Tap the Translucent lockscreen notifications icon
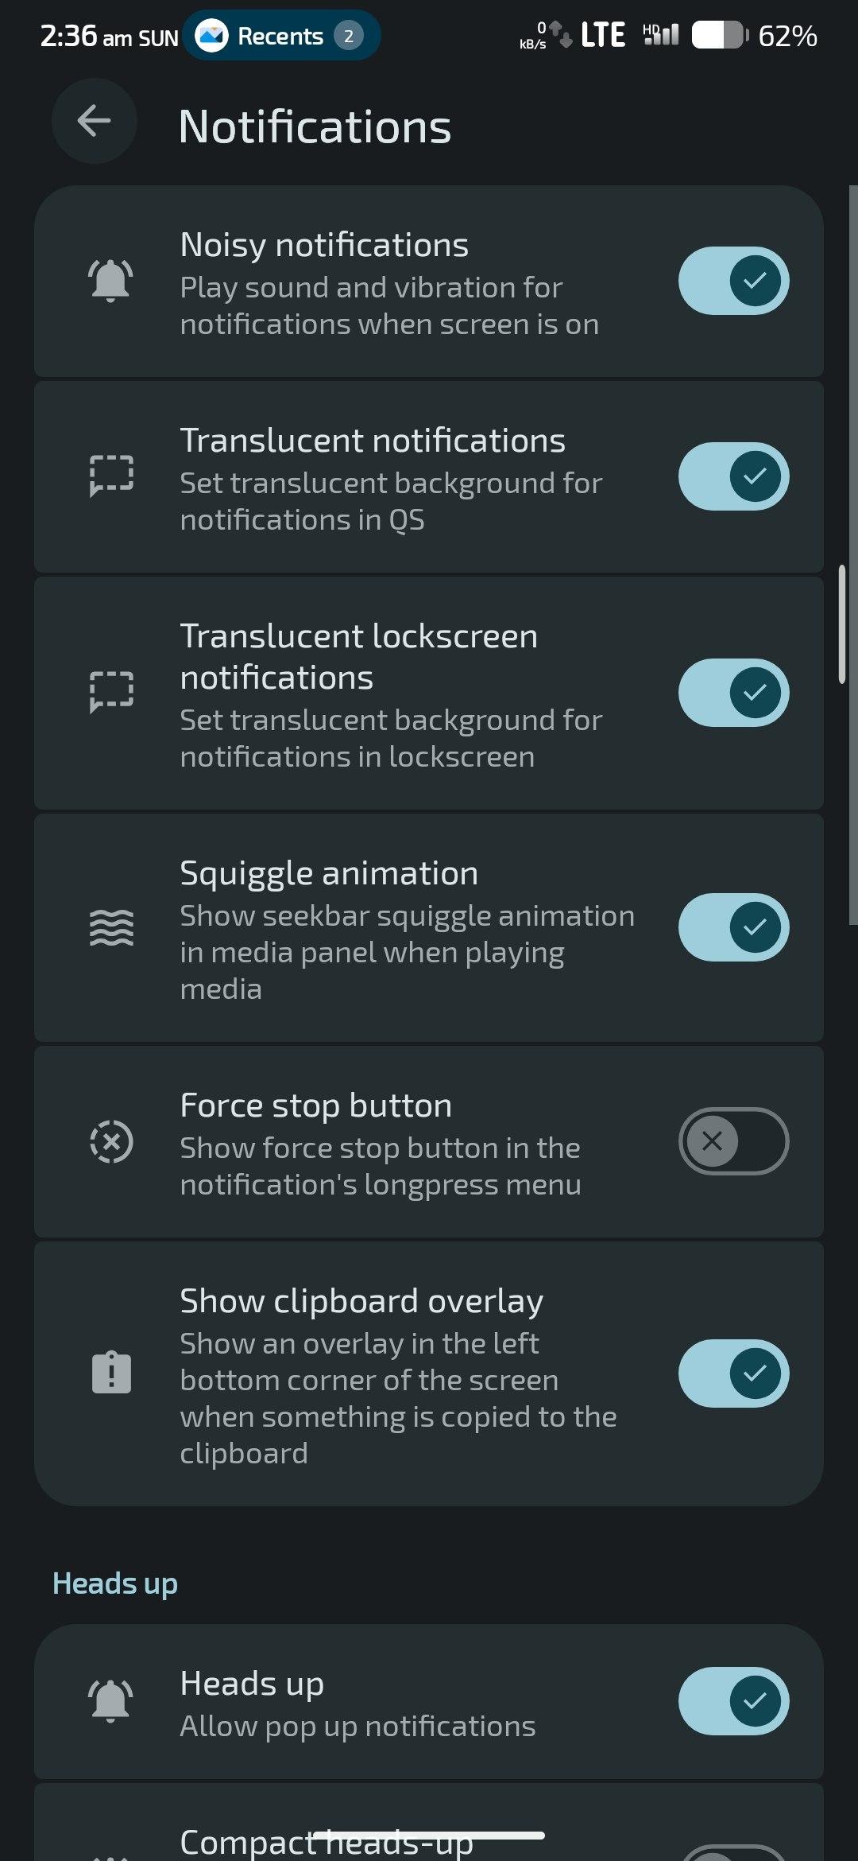 tap(111, 692)
